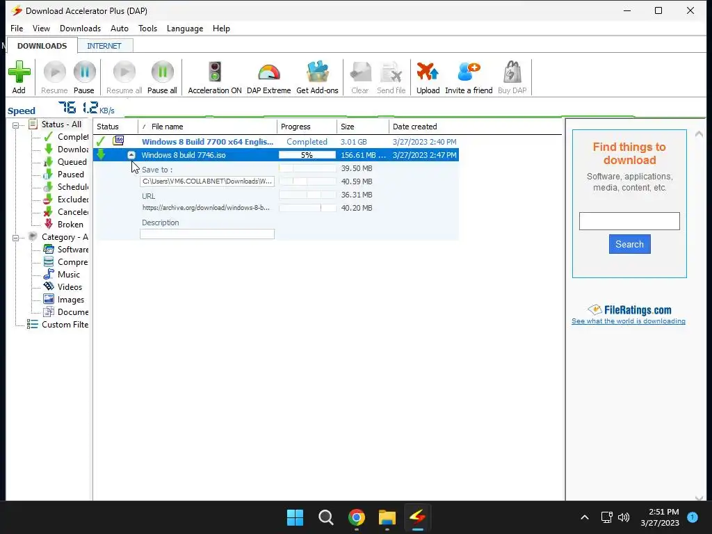Open the Downloads menu
Image resolution: width=712 pixels, height=534 pixels.
tap(81, 28)
